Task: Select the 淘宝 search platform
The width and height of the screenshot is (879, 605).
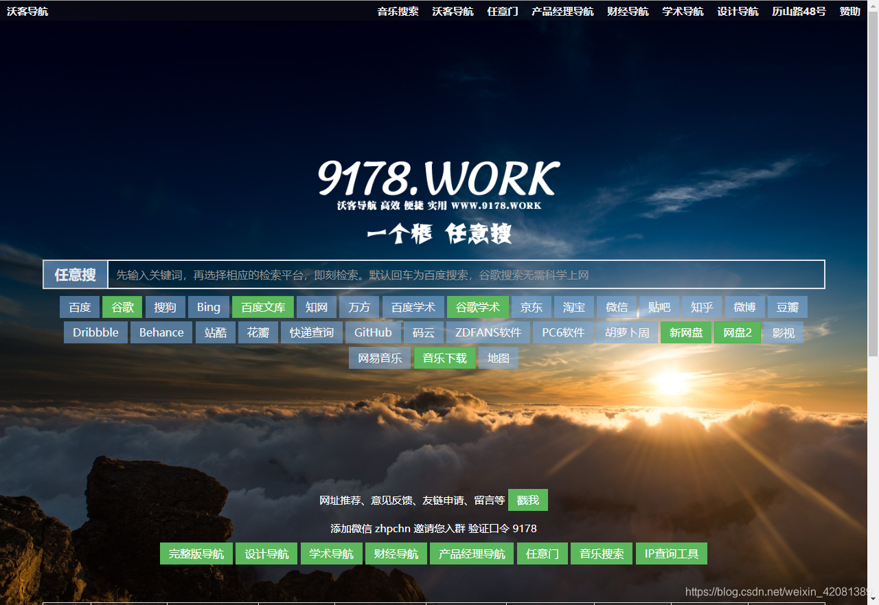Action: pos(573,307)
